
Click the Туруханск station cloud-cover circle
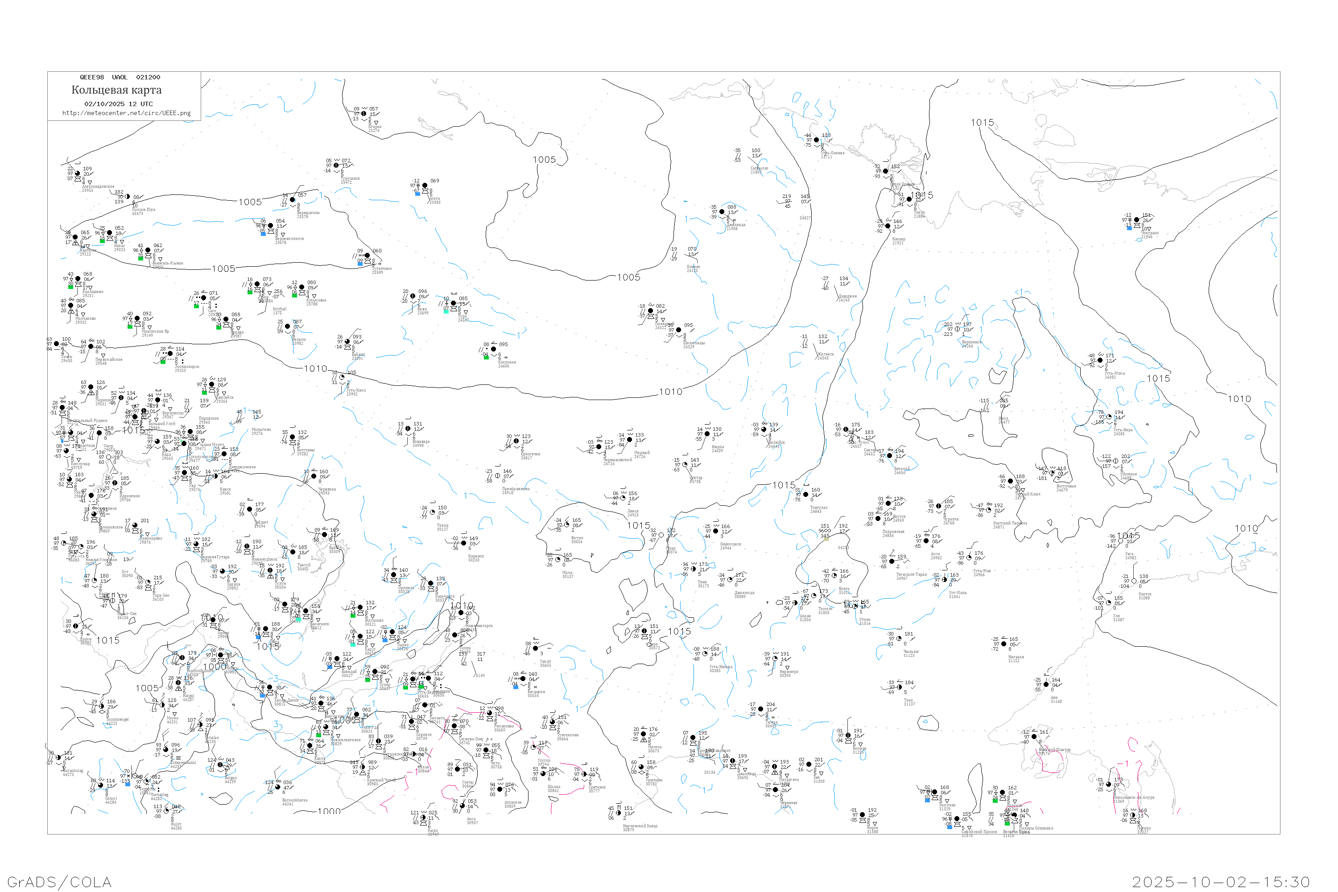pos(336,165)
